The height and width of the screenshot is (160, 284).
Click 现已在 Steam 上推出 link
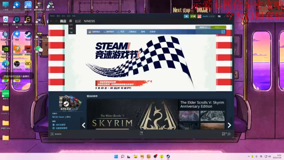[x=61, y=117]
